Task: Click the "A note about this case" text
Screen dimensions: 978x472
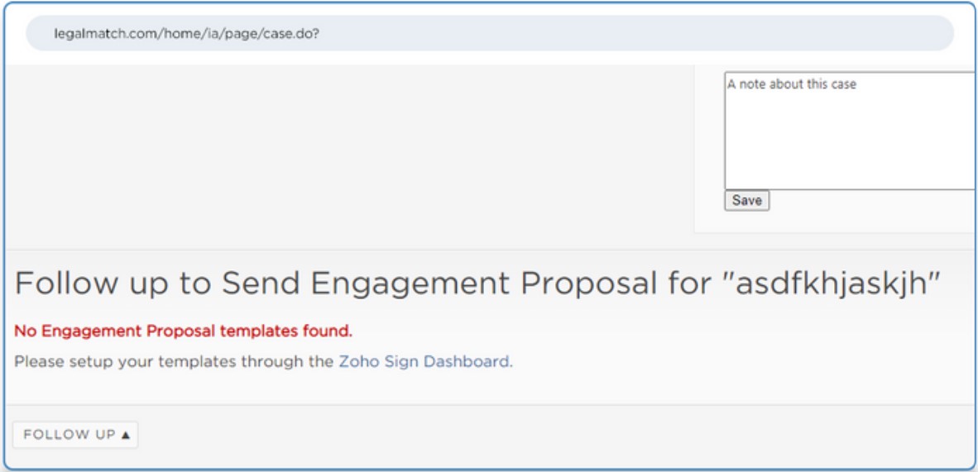Action: [792, 84]
